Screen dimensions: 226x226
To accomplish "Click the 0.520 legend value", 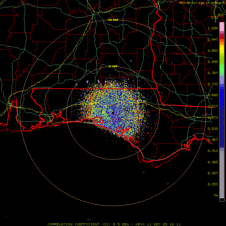I will point(213,129).
